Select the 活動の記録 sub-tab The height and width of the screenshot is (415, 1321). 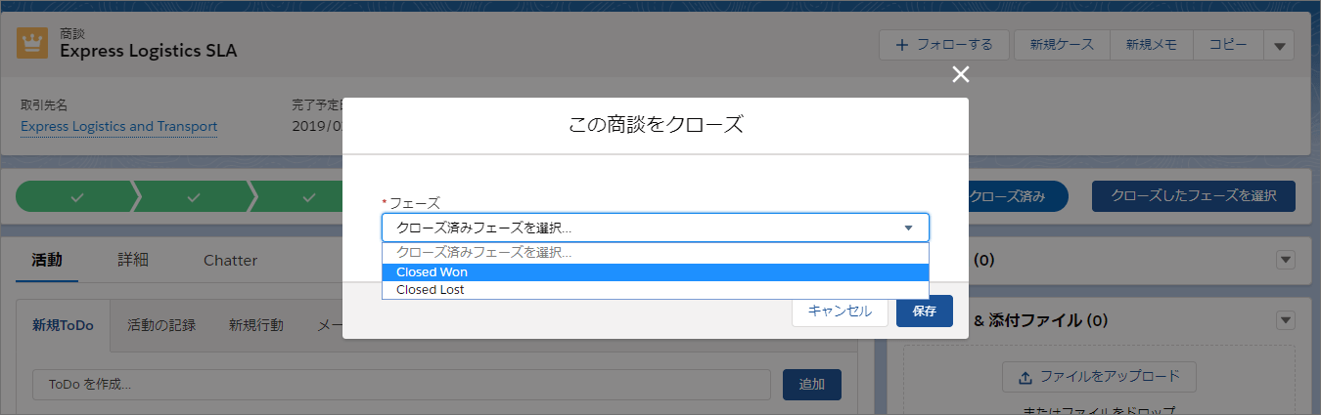coord(161,325)
